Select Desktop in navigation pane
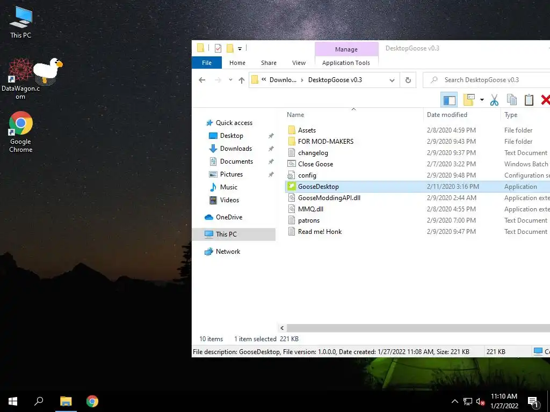The height and width of the screenshot is (412, 550). 231,136
